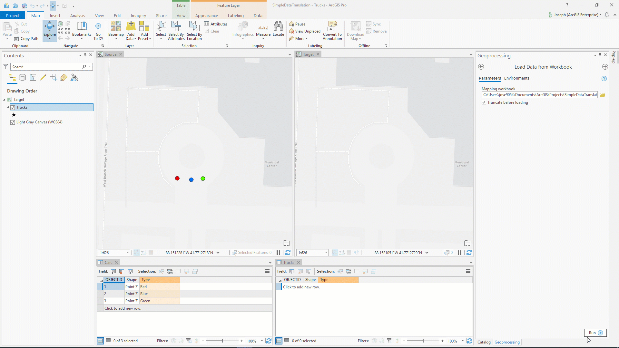The width and height of the screenshot is (619, 348).
Task: Show selected records in Cars table
Action: [108, 341]
